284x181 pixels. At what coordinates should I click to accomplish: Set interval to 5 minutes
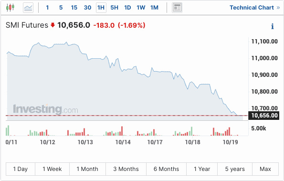61,8
